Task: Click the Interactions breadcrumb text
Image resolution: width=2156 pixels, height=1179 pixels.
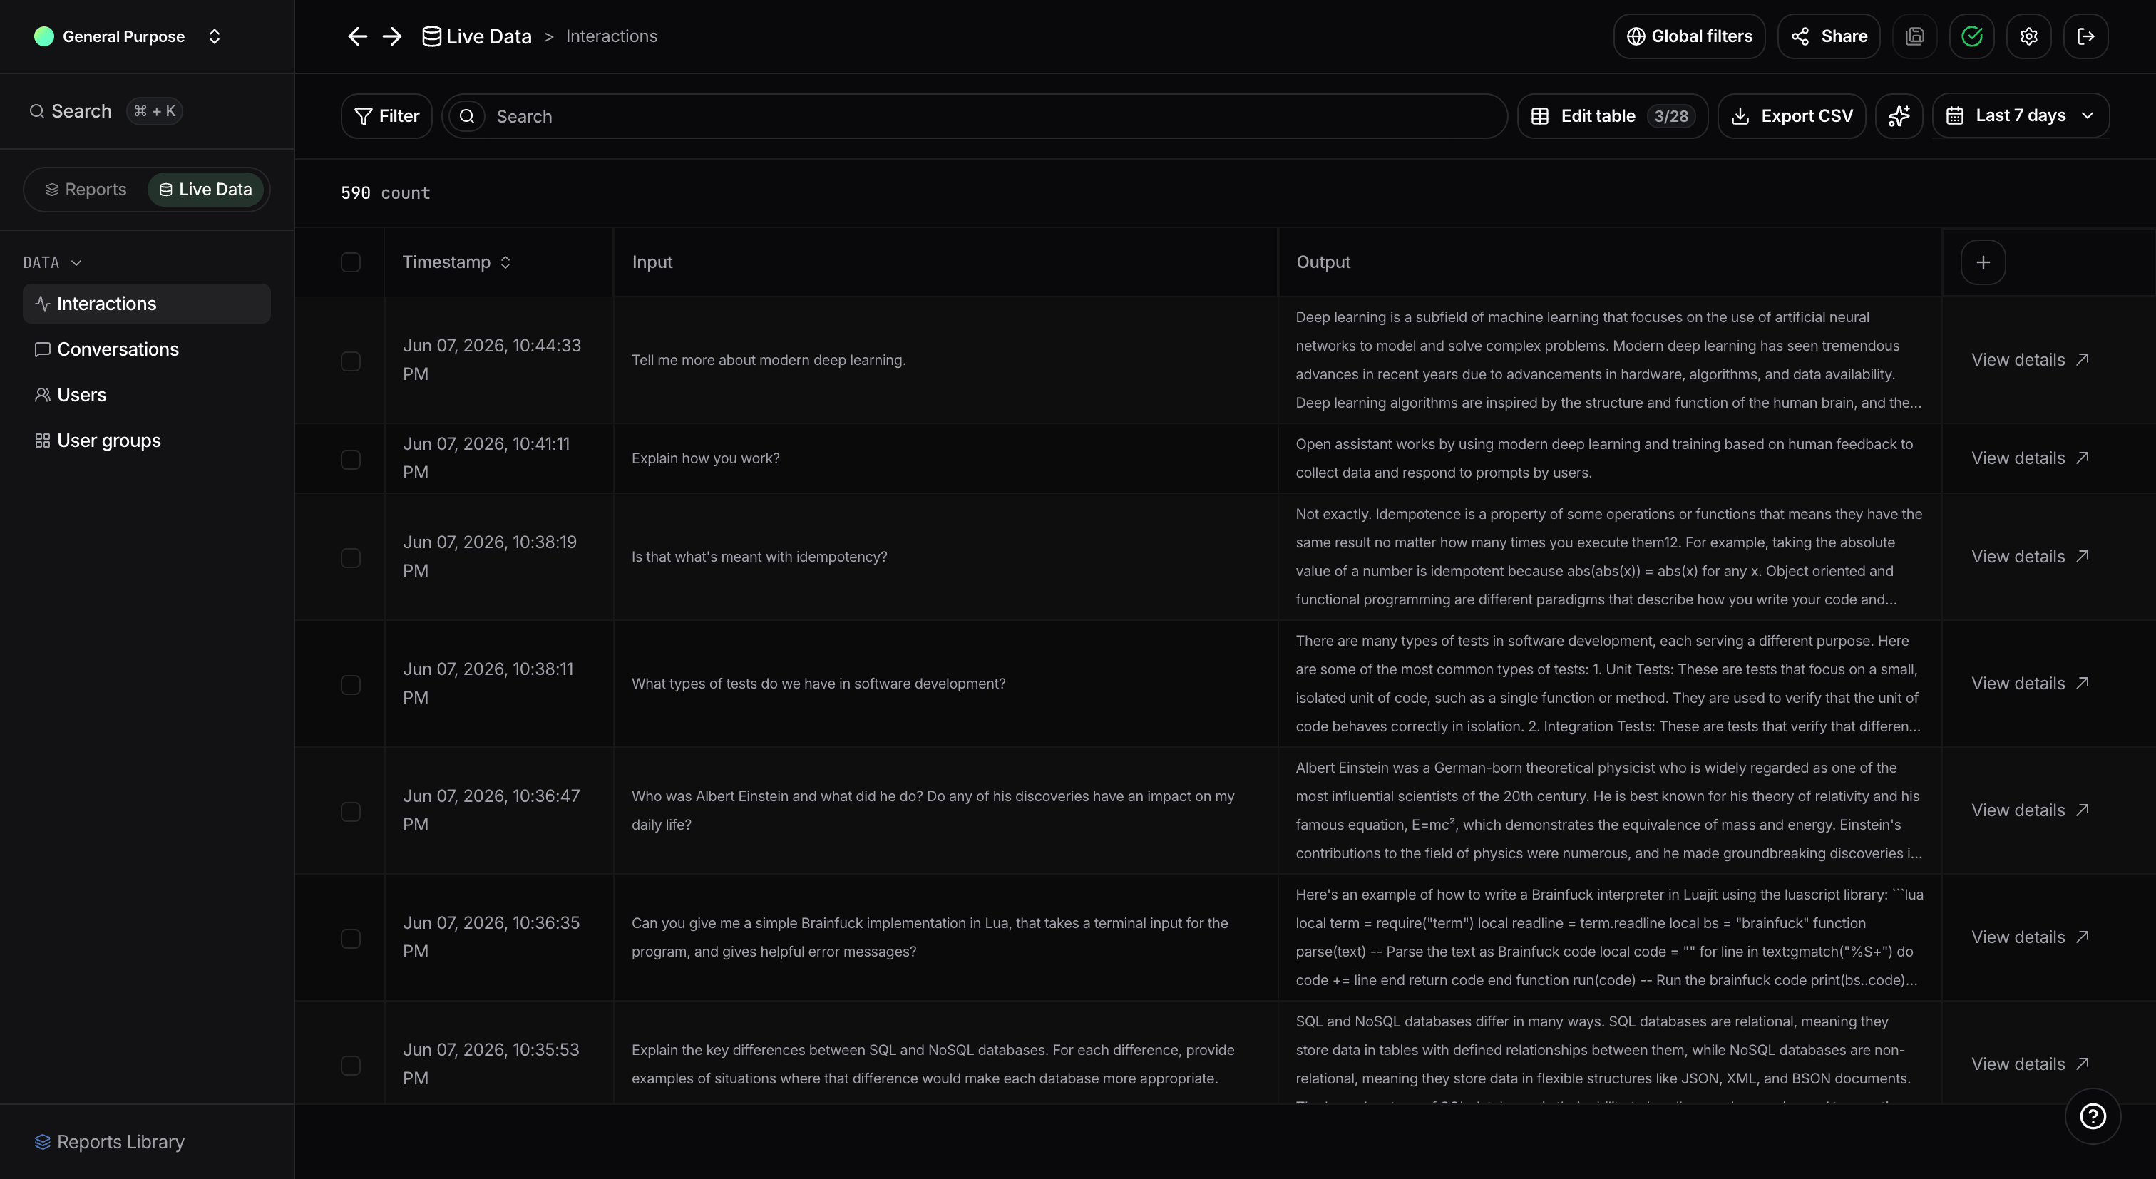Action: 611,36
